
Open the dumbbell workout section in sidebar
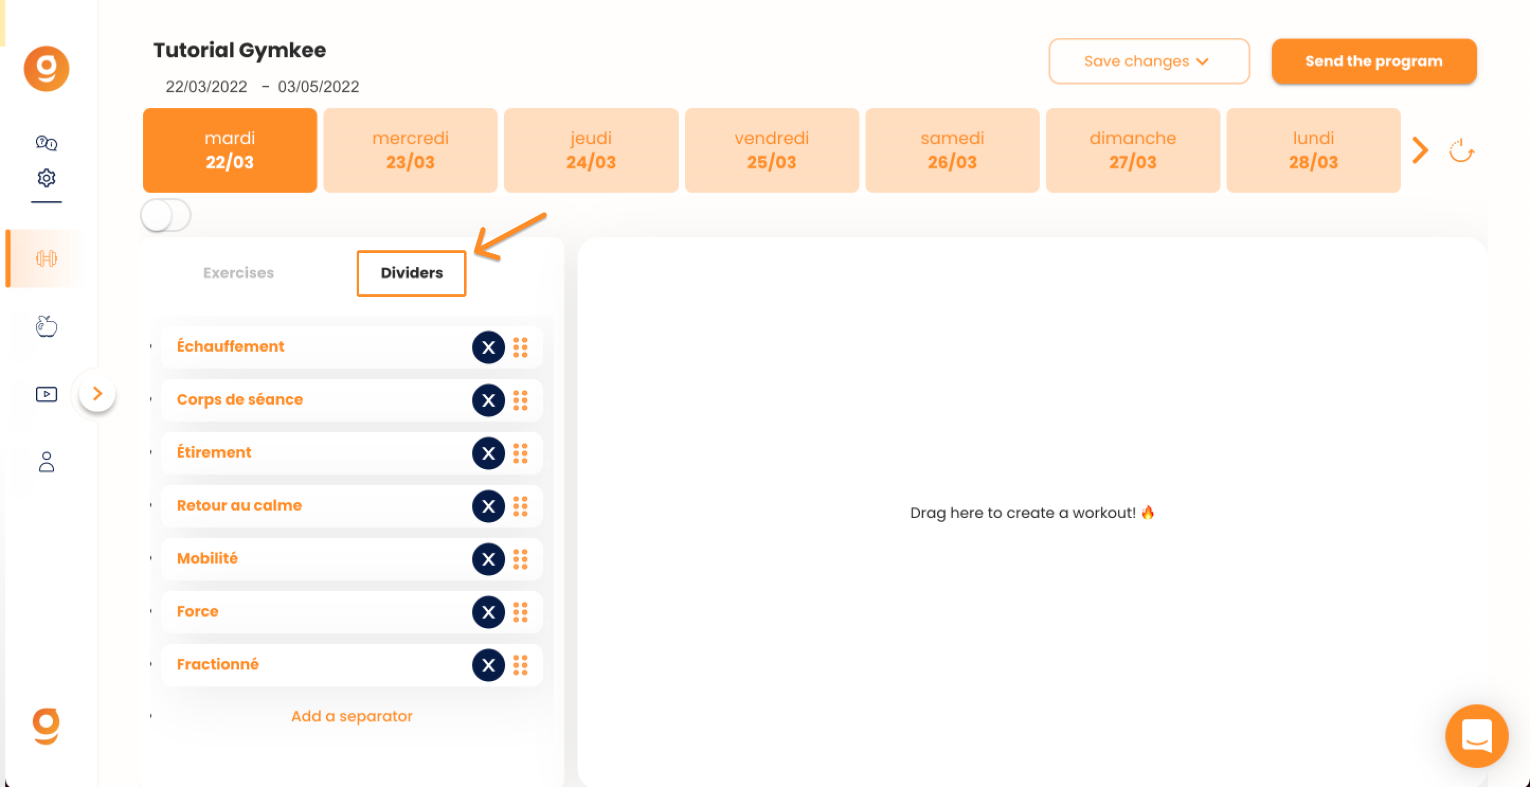(x=46, y=258)
